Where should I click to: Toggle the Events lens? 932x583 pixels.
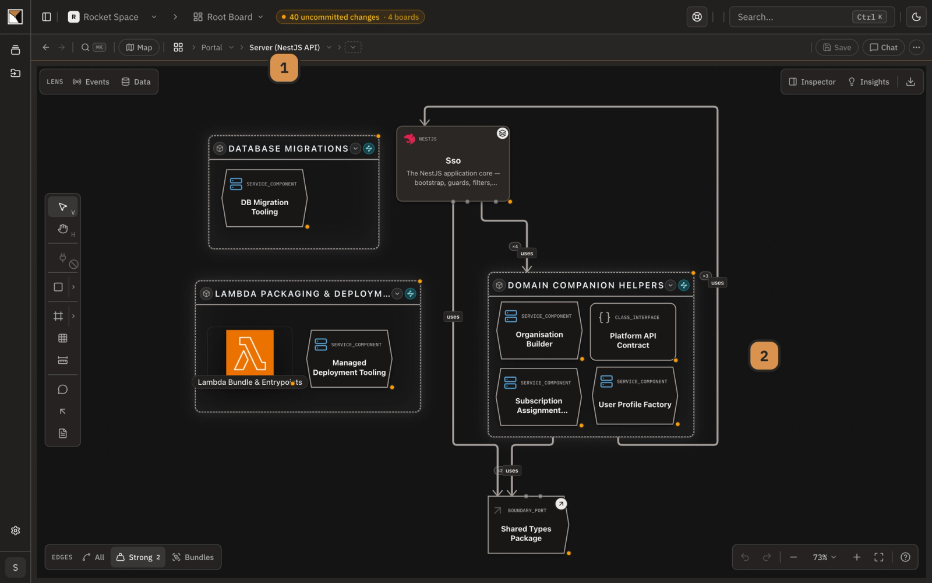[x=91, y=82]
